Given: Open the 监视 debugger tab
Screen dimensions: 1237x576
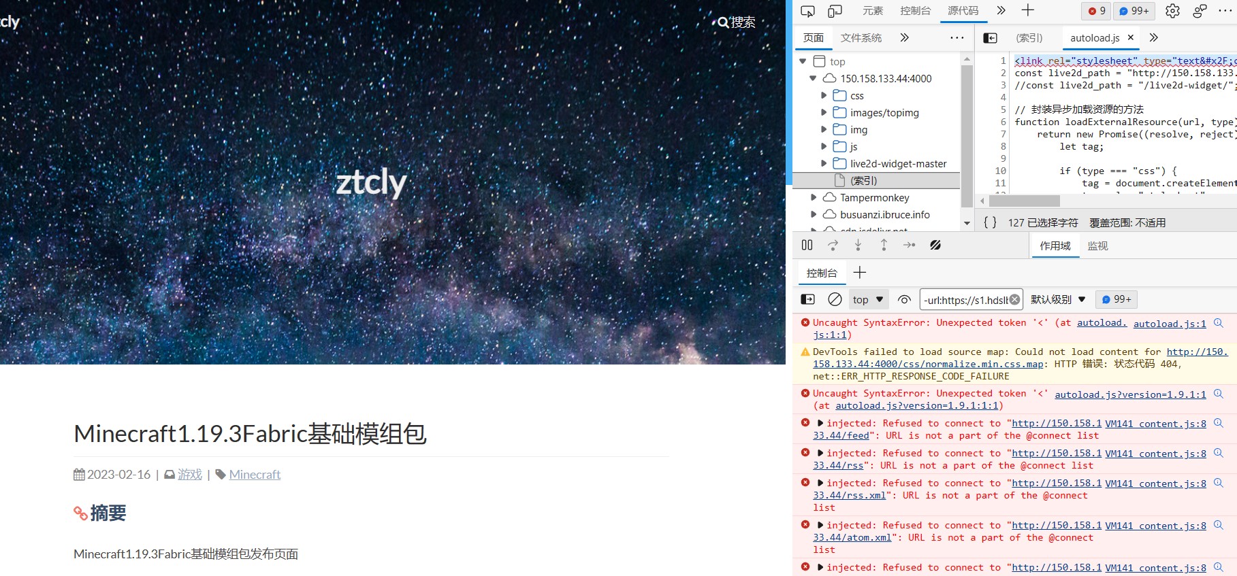Looking at the screenshot, I should tap(1097, 246).
